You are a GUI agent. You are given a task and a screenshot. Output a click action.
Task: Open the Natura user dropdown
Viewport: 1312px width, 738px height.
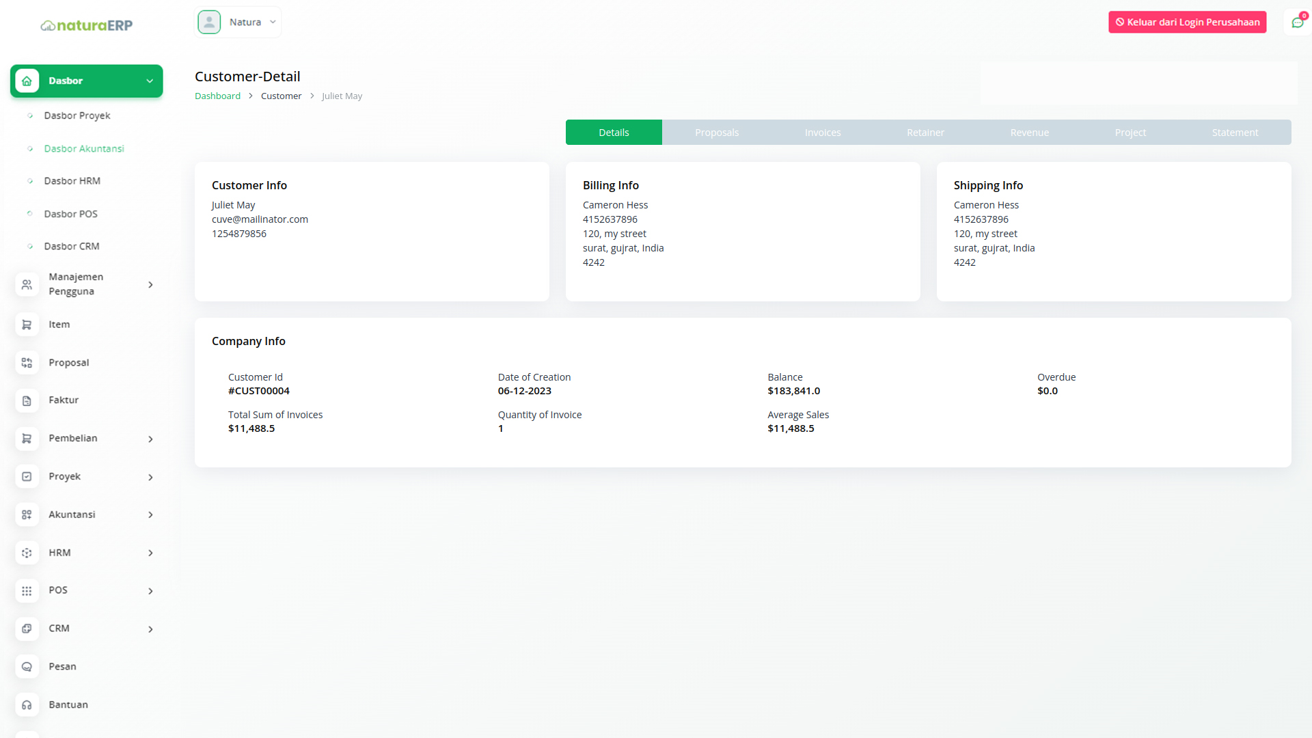(238, 23)
